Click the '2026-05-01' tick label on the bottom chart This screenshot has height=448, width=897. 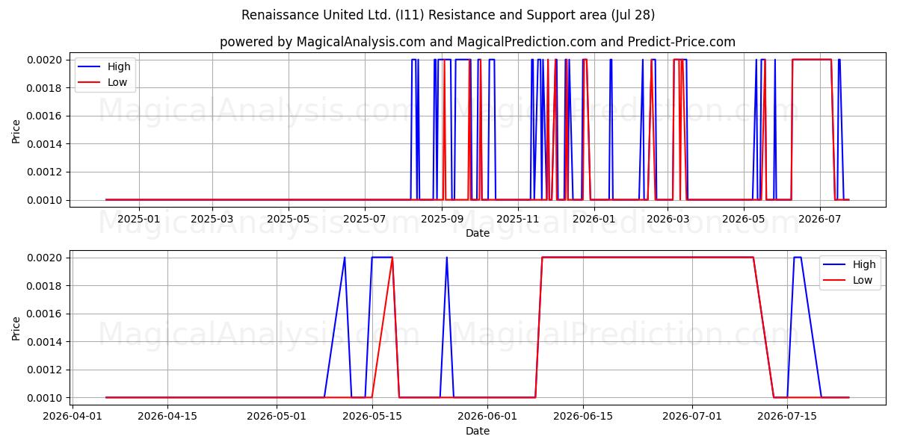tap(277, 417)
